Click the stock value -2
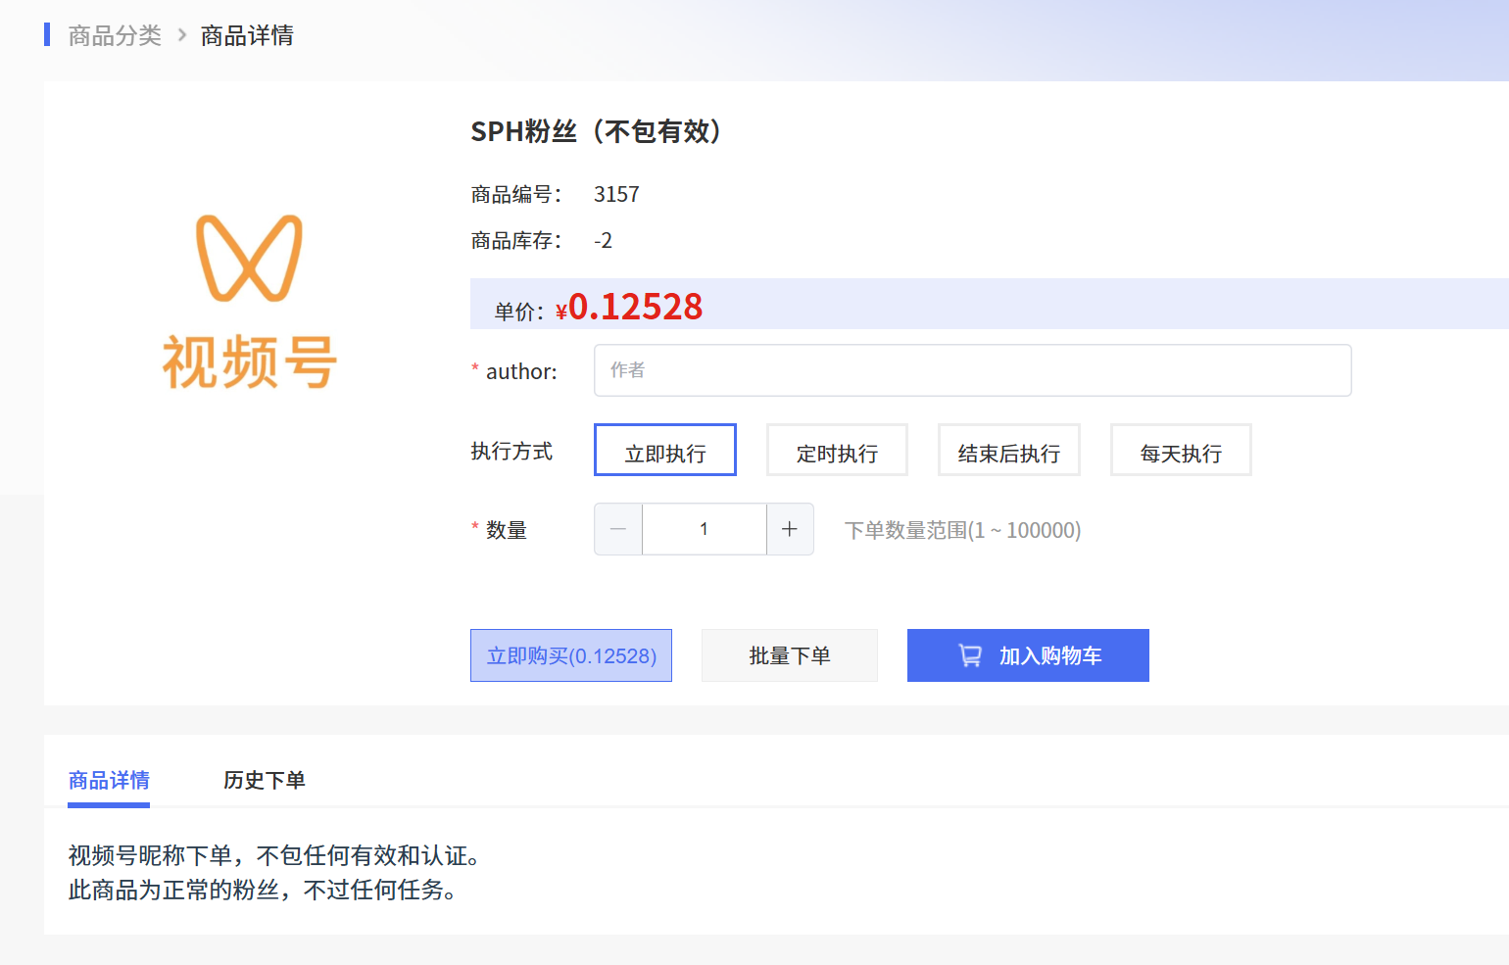This screenshot has height=965, width=1509. click(603, 241)
